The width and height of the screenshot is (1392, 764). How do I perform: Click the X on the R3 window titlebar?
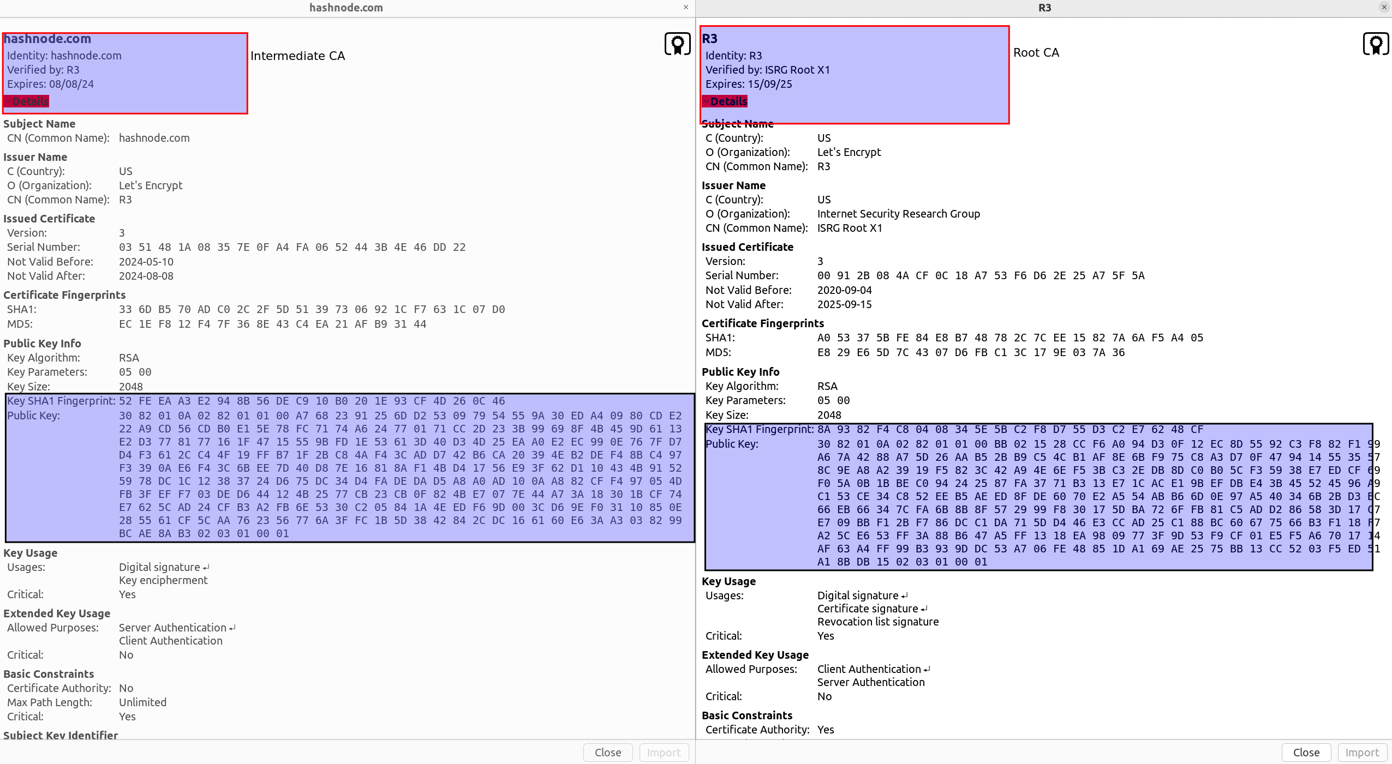(1384, 8)
